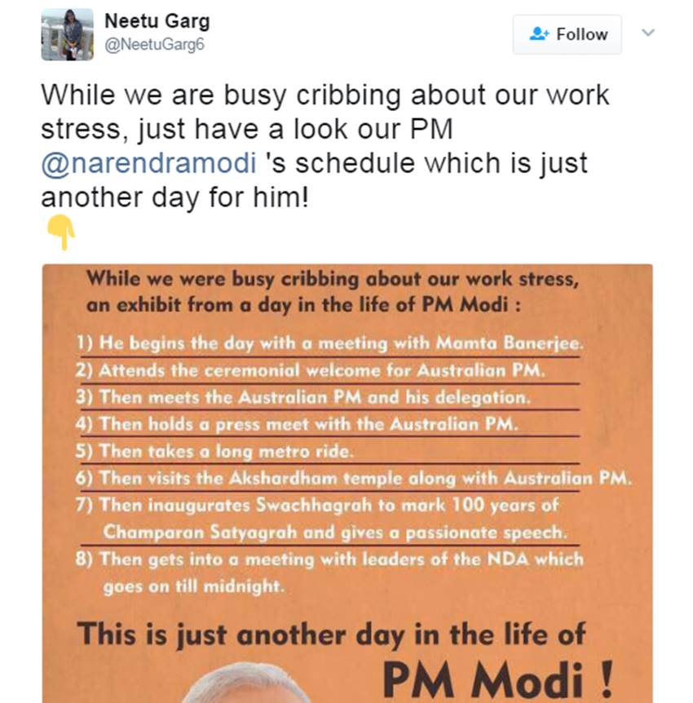Click the Neetu Garg display name

coord(157,20)
